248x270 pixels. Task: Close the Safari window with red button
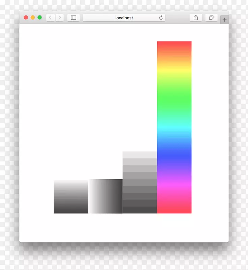pos(26,18)
